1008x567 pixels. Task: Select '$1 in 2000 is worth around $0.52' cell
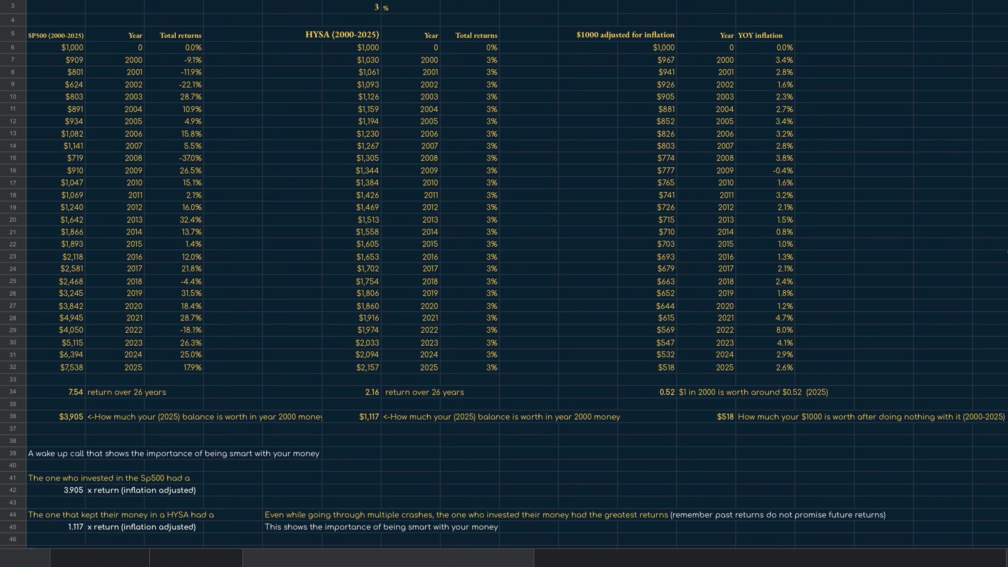click(x=753, y=392)
